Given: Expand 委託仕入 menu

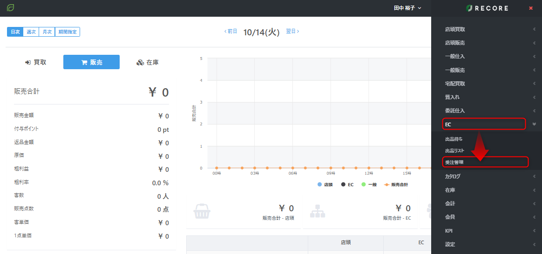Looking at the screenshot, I should click(487, 111).
